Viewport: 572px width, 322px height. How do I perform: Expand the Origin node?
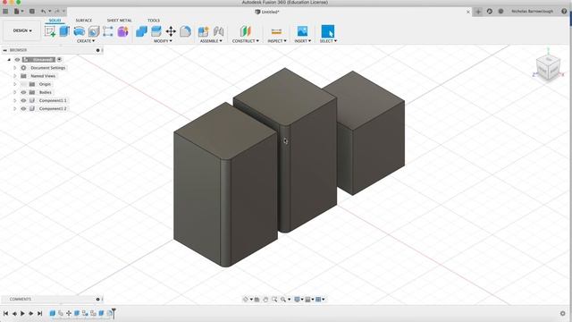tap(15, 84)
